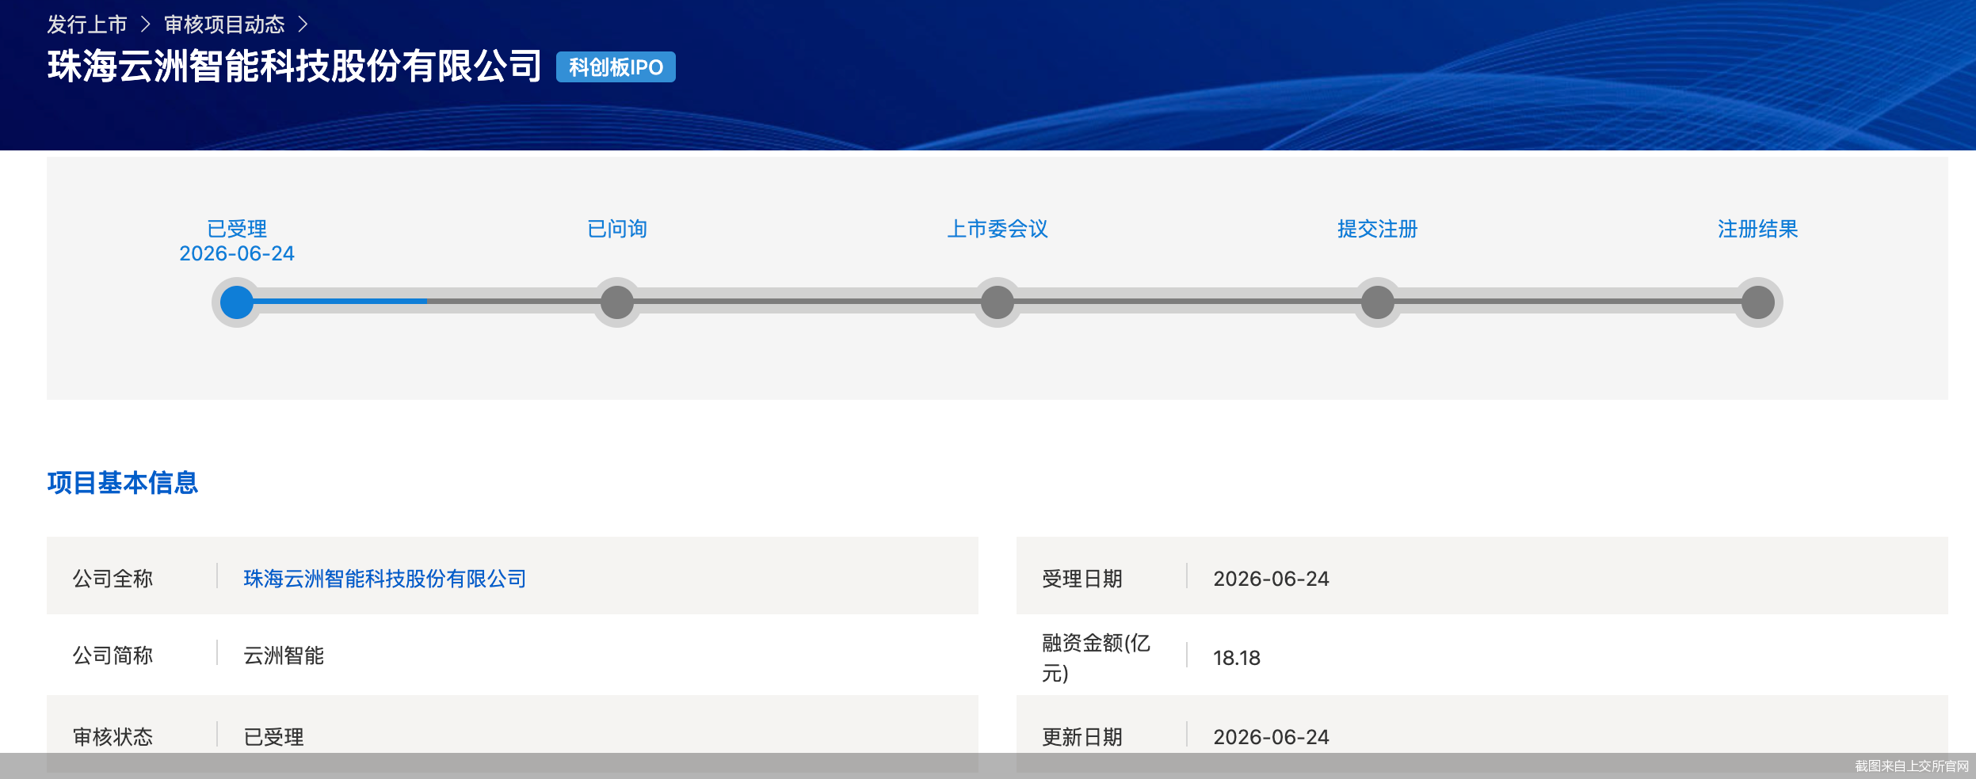Click the 更新日期 field label
The height and width of the screenshot is (779, 1976).
pos(1082,737)
